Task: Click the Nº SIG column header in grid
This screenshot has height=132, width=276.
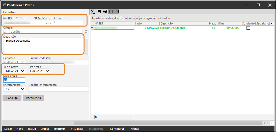Action: pos(114,23)
